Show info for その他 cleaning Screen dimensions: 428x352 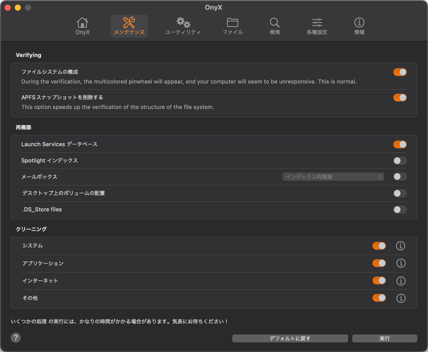pos(401,298)
